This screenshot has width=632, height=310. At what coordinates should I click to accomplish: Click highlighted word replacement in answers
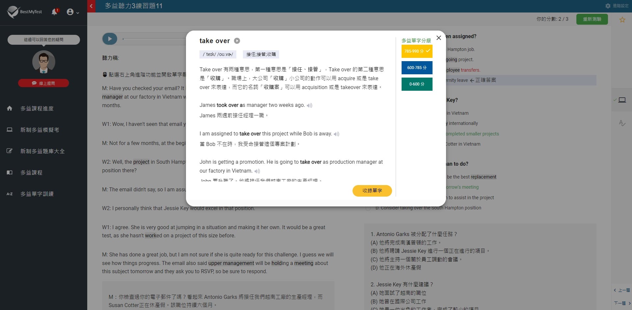tap(484, 177)
